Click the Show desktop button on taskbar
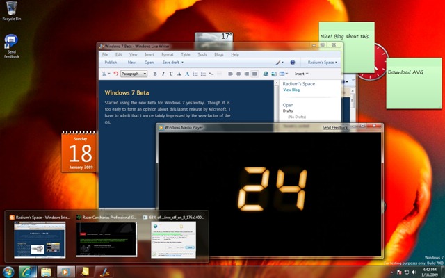This screenshot has width=445, height=278. click(443, 272)
